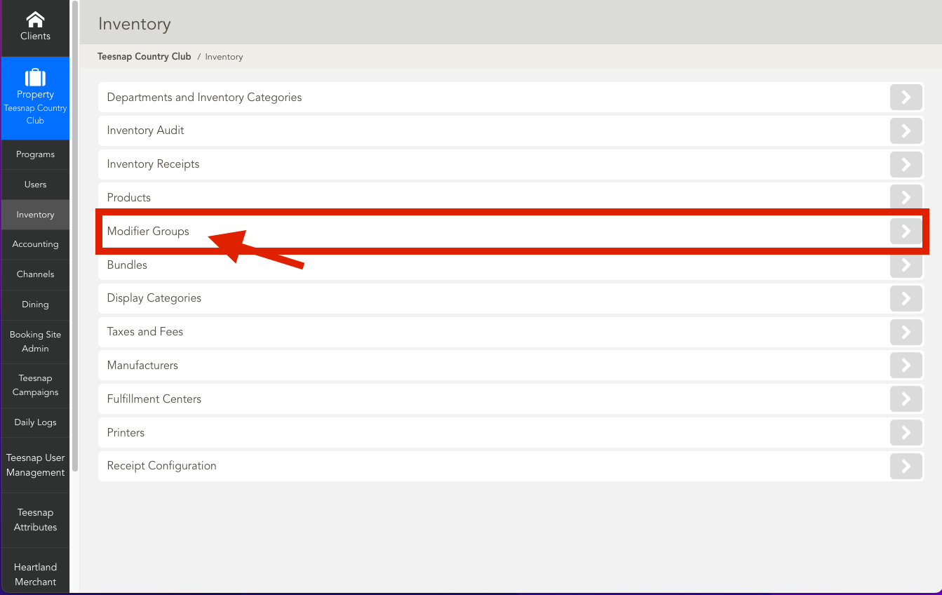The width and height of the screenshot is (942, 595).
Task: Open Teesnap Campaigns in sidebar
Action: pyautogui.click(x=35, y=385)
